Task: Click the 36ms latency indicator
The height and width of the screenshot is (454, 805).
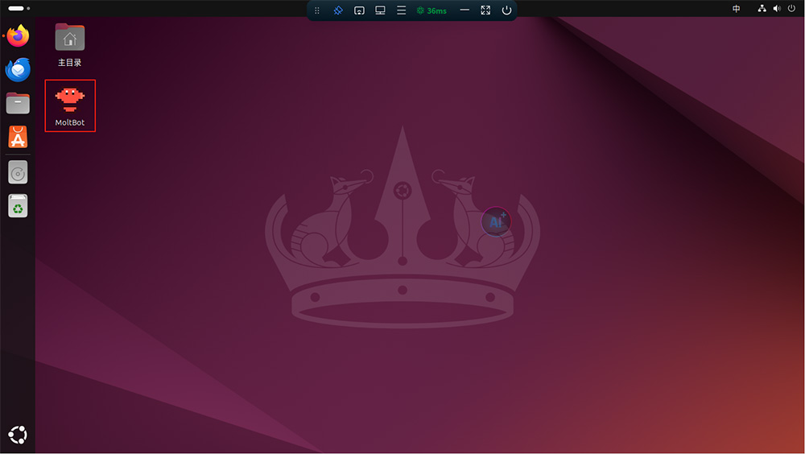Action: pyautogui.click(x=431, y=10)
